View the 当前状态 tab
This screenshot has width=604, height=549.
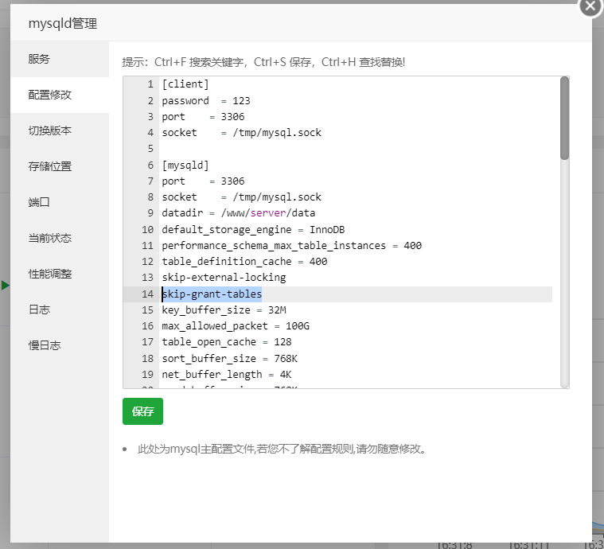[60, 238]
